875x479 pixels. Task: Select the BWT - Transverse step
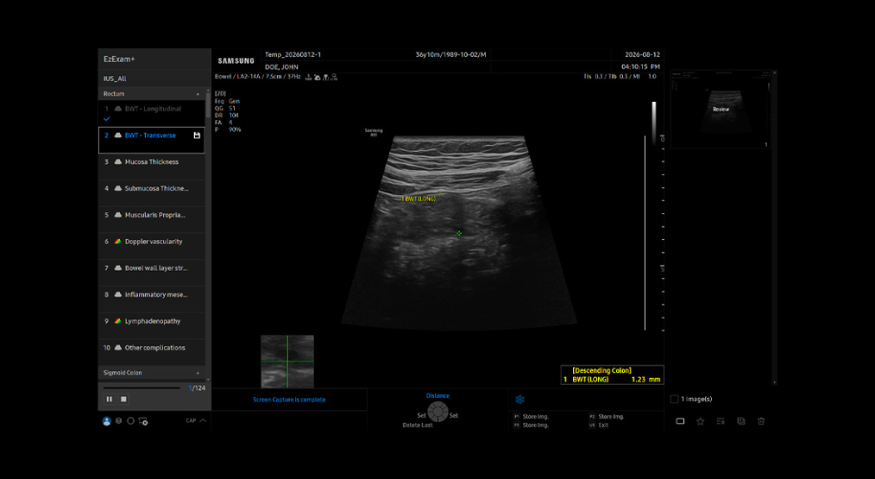[152, 140]
